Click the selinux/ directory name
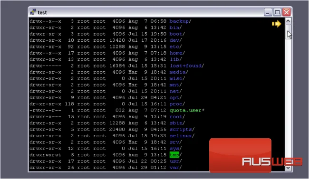Screen dimensions: 309x179 (x=182, y=136)
